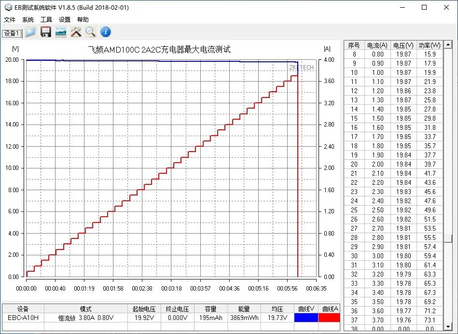Image resolution: width=458 pixels, height=334 pixels.
Task: Click the [V] axis unit label
Action: (x=15, y=49)
